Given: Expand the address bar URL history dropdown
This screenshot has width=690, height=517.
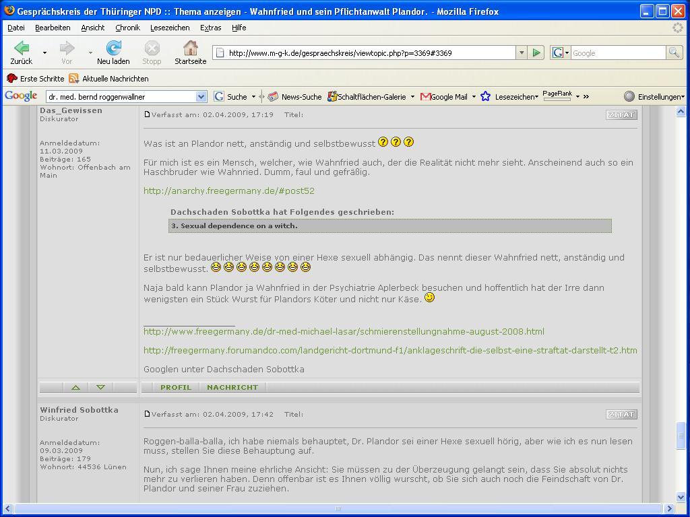Looking at the screenshot, I should coord(521,53).
